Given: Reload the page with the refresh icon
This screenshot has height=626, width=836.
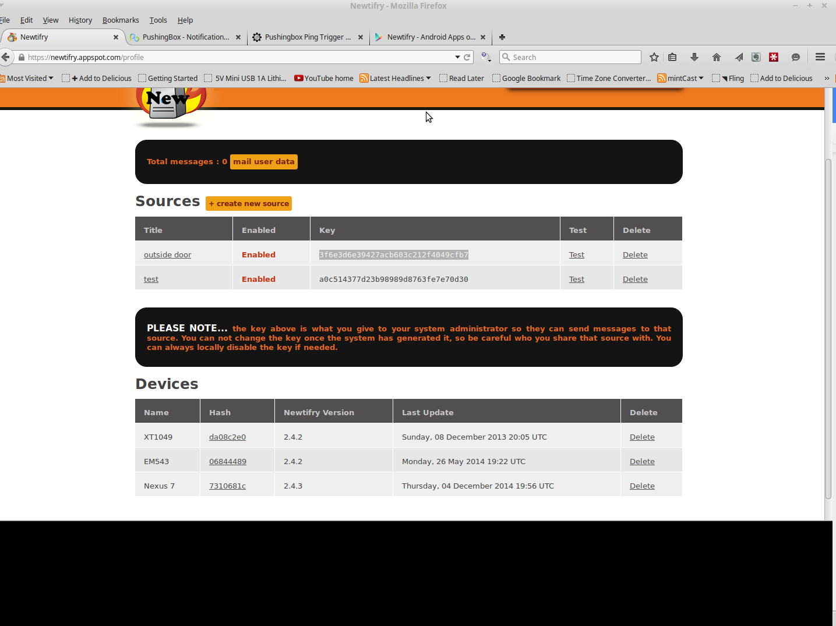Looking at the screenshot, I should pyautogui.click(x=467, y=57).
